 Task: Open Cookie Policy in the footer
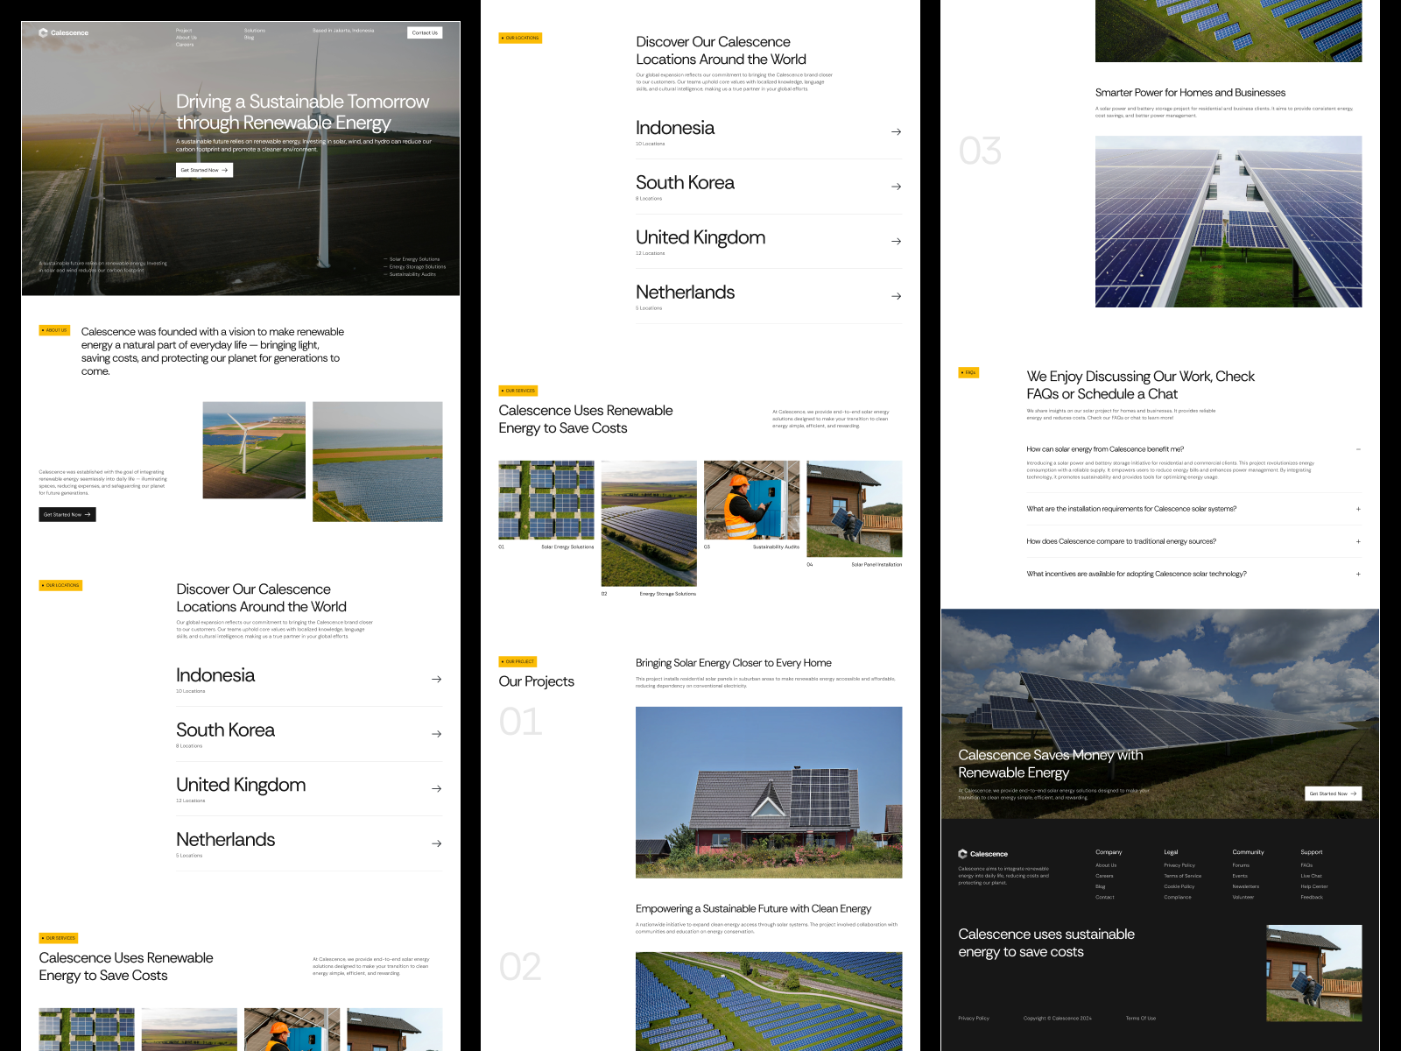coord(1179,886)
